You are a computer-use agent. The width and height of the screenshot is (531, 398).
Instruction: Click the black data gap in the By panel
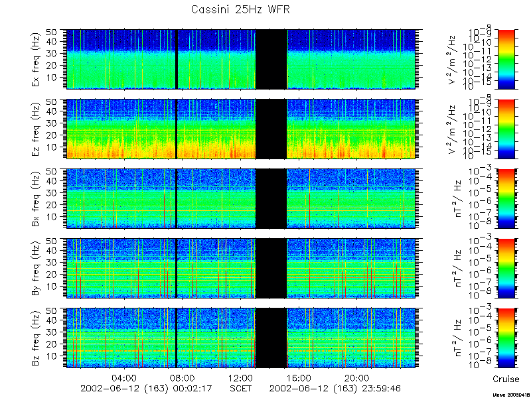(271, 268)
